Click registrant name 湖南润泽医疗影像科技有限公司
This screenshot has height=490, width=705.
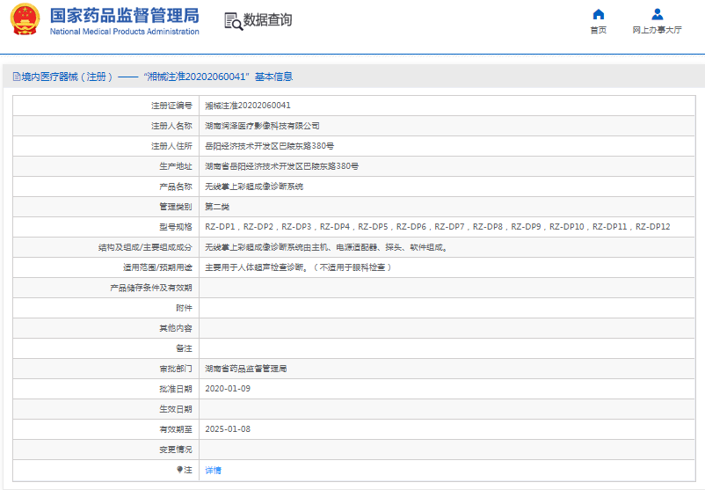click(262, 126)
